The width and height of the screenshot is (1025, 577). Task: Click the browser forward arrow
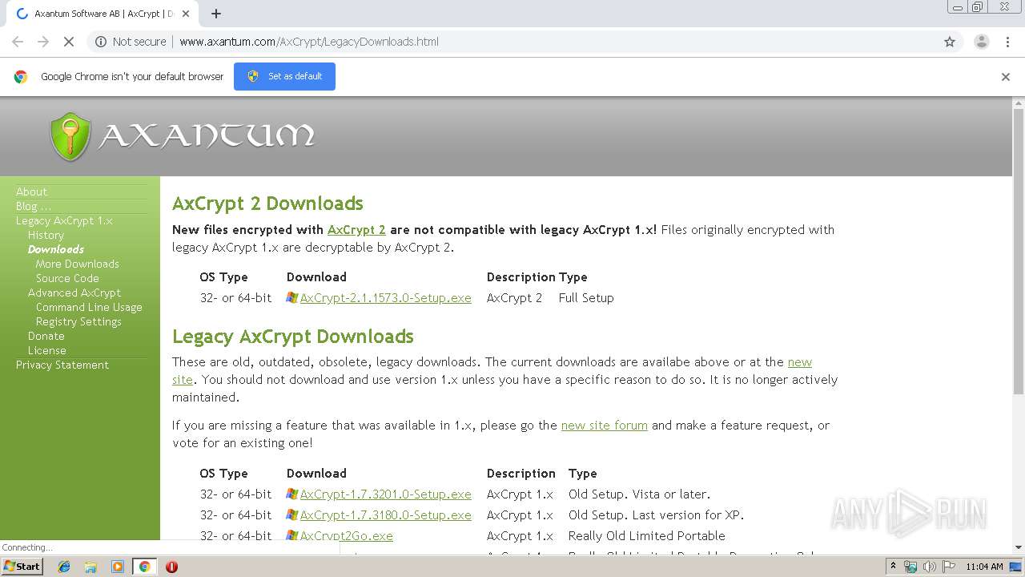click(x=43, y=42)
